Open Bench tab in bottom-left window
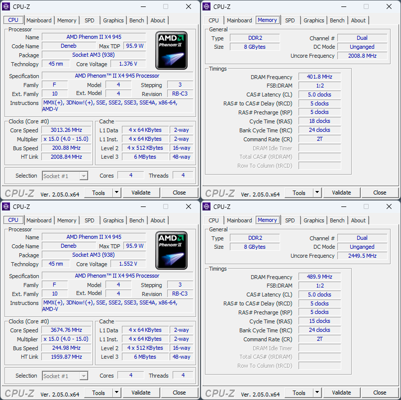The height and width of the screenshot is (400, 401). 136,220
